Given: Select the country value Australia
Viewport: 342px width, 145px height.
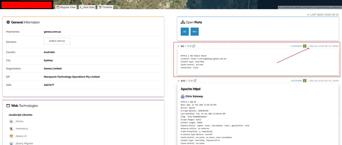Looking at the screenshot, I should tap(49, 52).
